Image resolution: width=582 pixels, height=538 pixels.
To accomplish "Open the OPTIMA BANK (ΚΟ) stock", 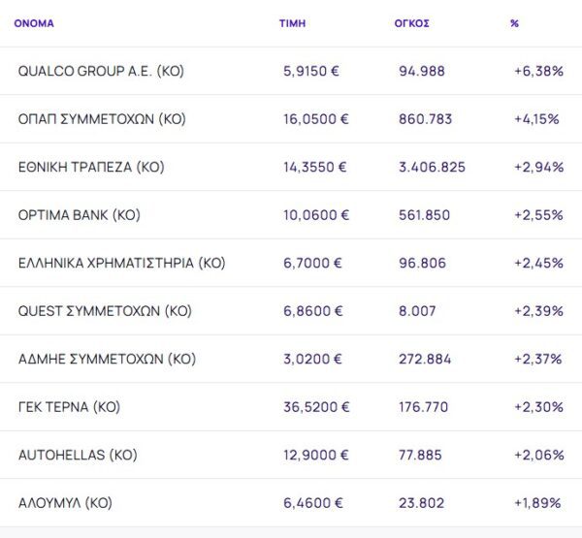I will click(x=80, y=215).
